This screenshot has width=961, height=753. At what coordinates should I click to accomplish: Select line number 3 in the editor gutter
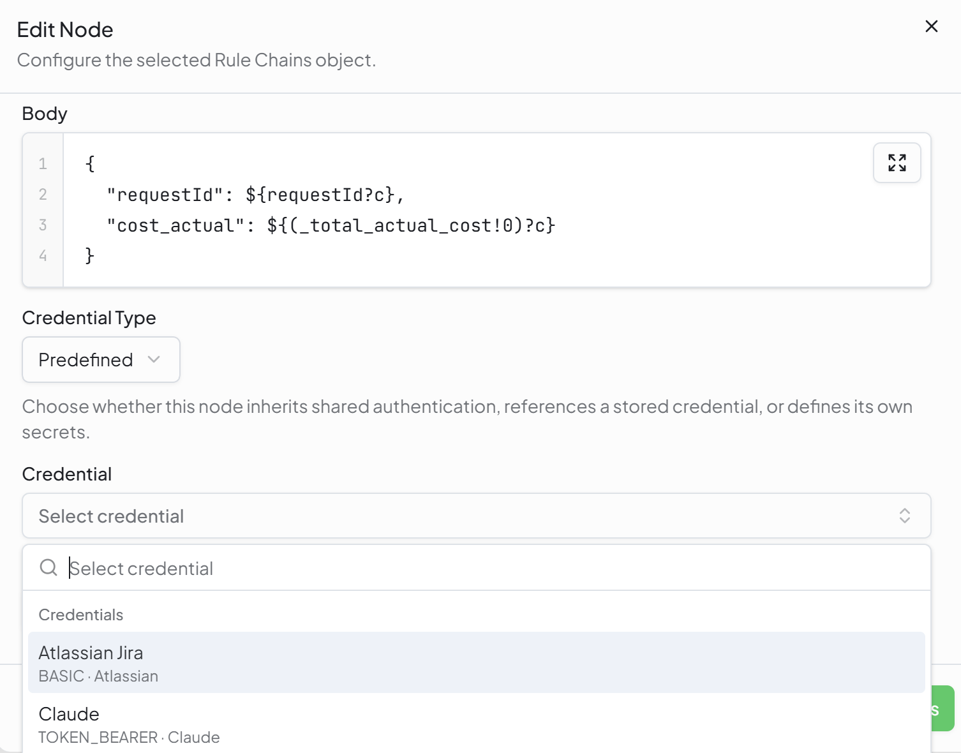point(43,225)
